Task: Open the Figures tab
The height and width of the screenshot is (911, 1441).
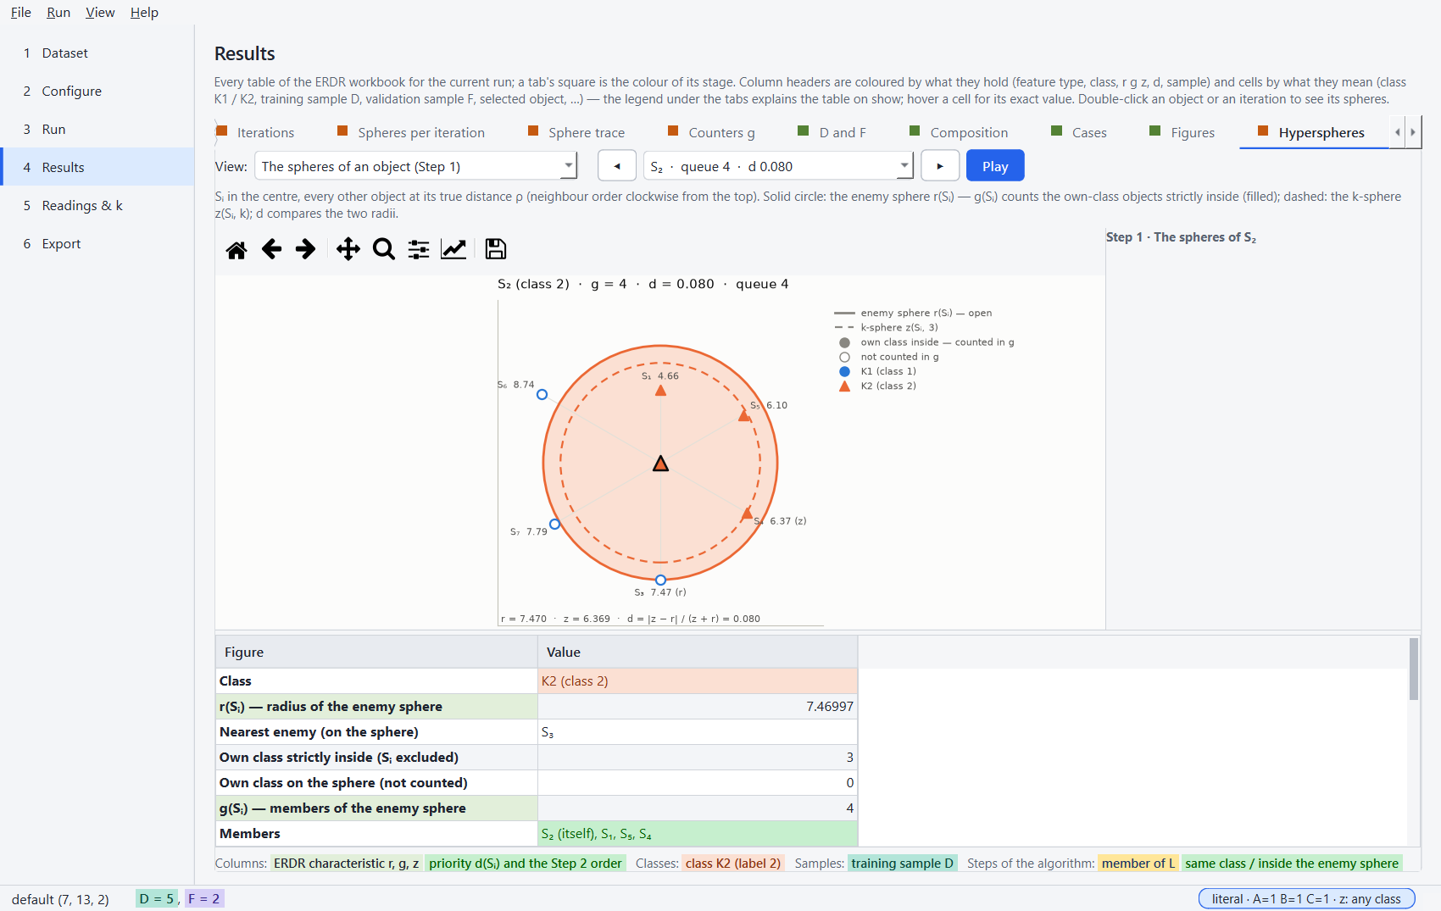Action: [1183, 132]
